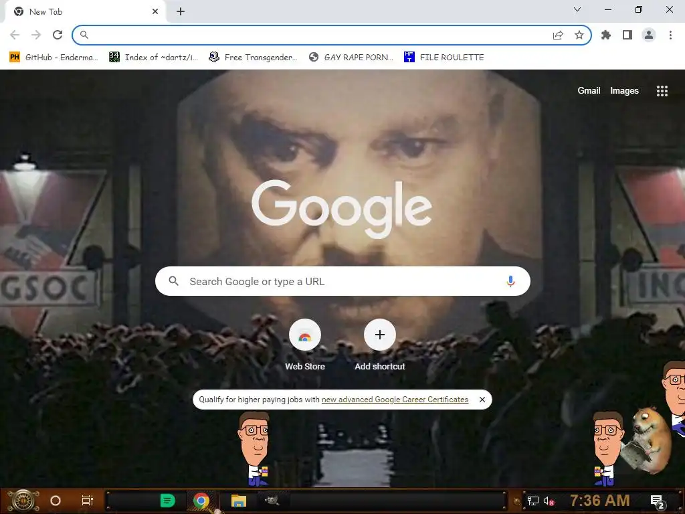The image size is (685, 514).
Task: Click the Chrome icon in taskbar
Action: (201, 501)
